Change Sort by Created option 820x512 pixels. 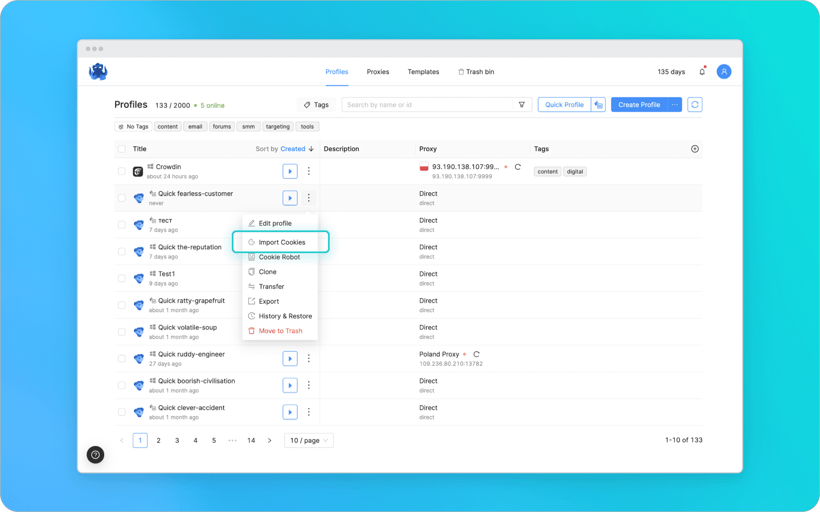293,149
